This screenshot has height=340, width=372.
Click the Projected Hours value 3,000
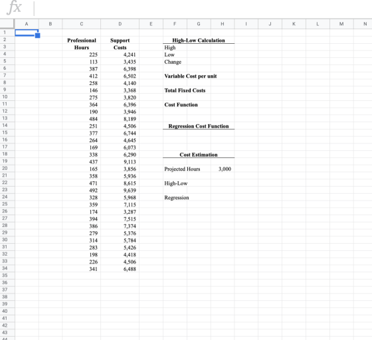pos(225,169)
